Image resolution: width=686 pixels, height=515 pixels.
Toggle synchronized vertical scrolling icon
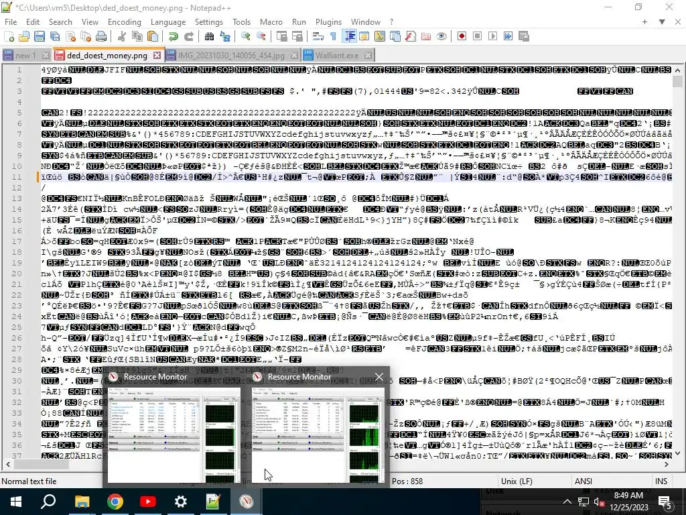[x=281, y=36]
